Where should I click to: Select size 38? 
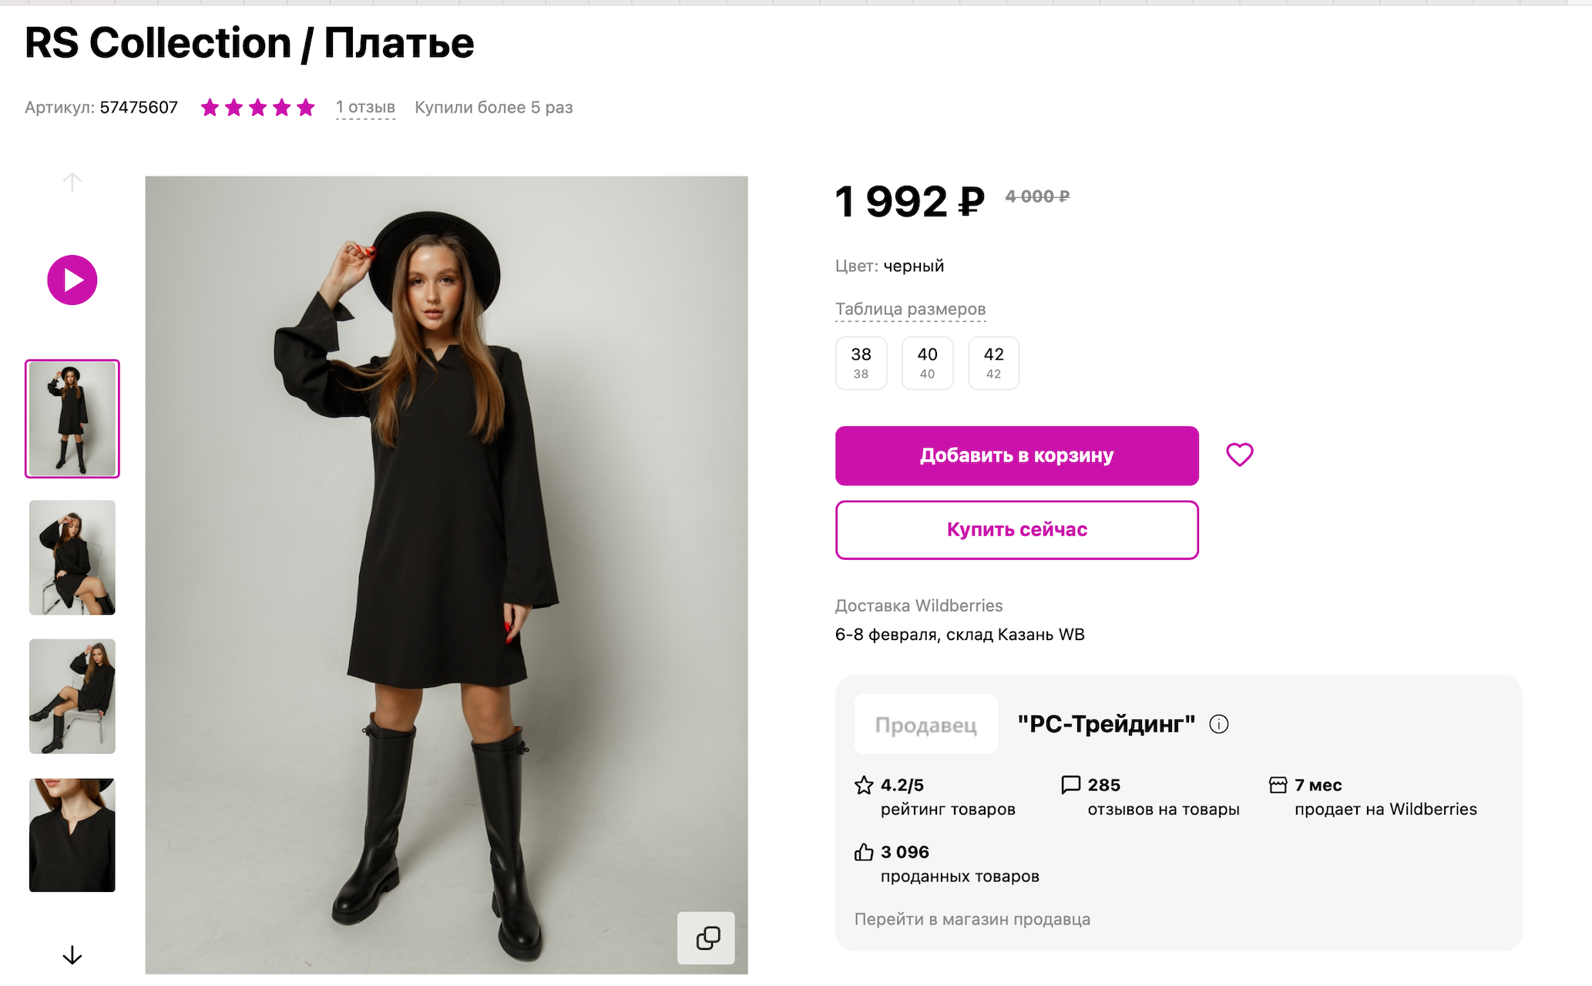click(861, 363)
